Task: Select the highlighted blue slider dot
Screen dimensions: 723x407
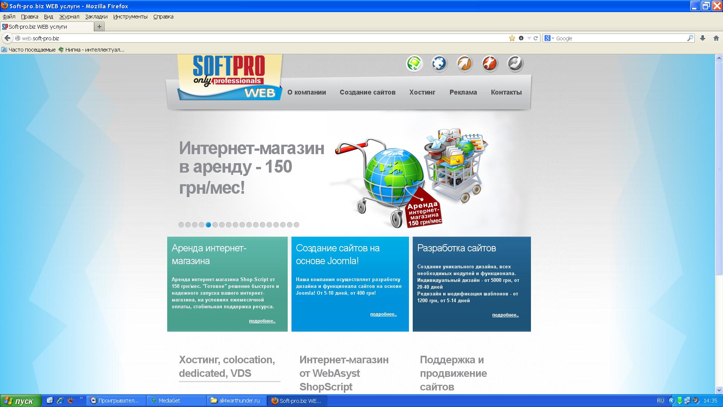Action: (208, 225)
